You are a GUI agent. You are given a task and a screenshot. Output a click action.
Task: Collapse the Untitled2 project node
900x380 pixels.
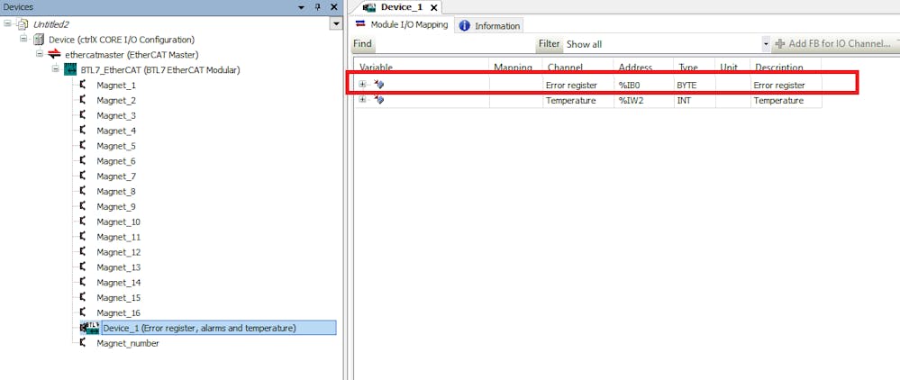[7, 23]
